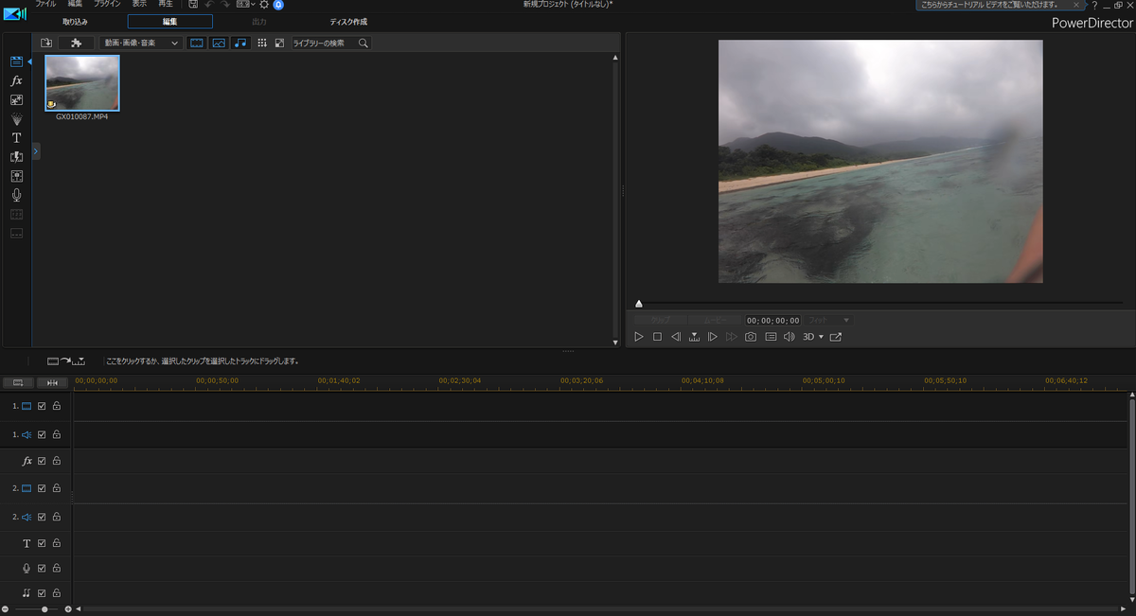Open the preview Fit zoom dropdown
The image size is (1136, 616).
point(829,321)
